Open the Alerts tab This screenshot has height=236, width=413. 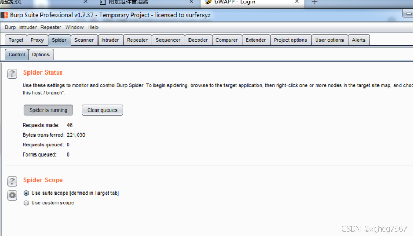click(359, 40)
